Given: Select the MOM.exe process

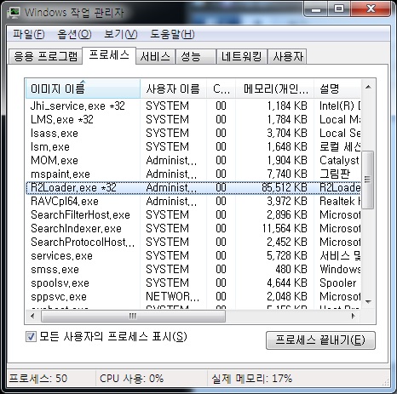Looking at the screenshot, I should [x=193, y=160].
